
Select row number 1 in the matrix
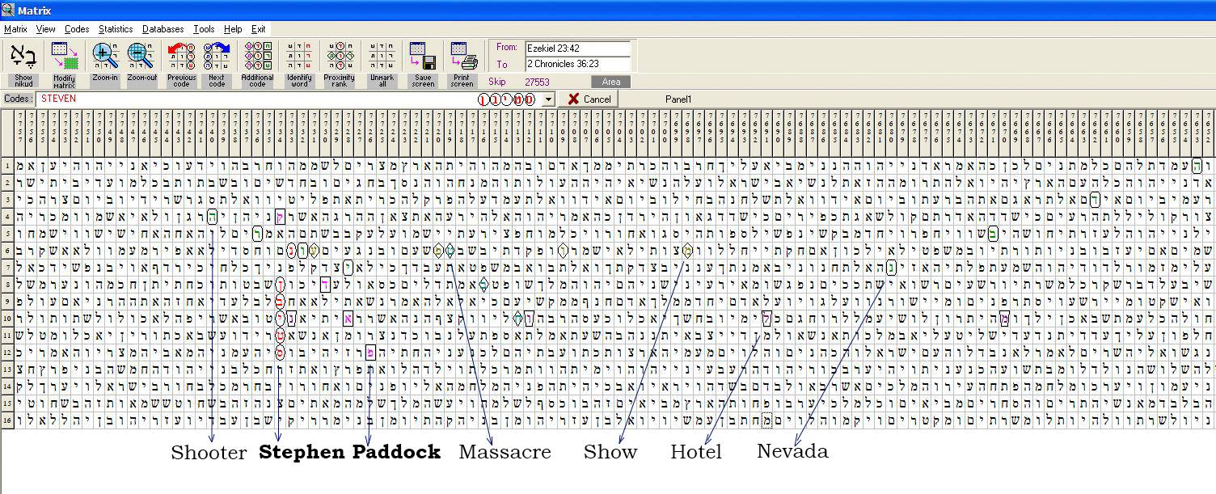pos(6,166)
